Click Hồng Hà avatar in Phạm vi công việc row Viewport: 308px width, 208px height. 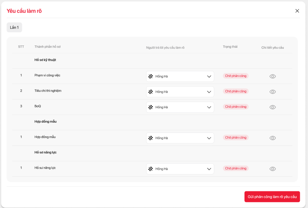click(x=150, y=76)
